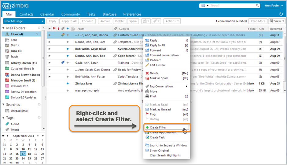Collapse the Tags section
This screenshot has width=287, height=165.
click(3, 118)
